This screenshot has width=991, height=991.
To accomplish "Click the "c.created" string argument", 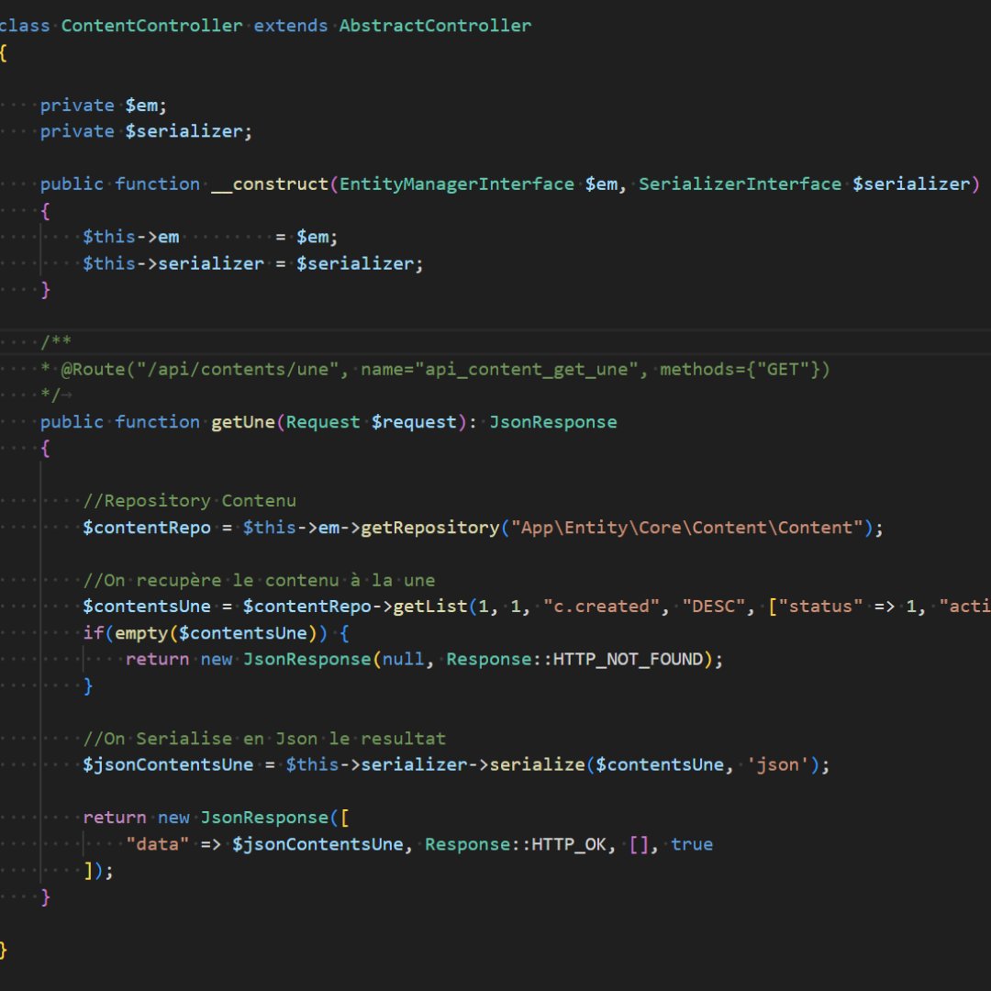I will (601, 607).
